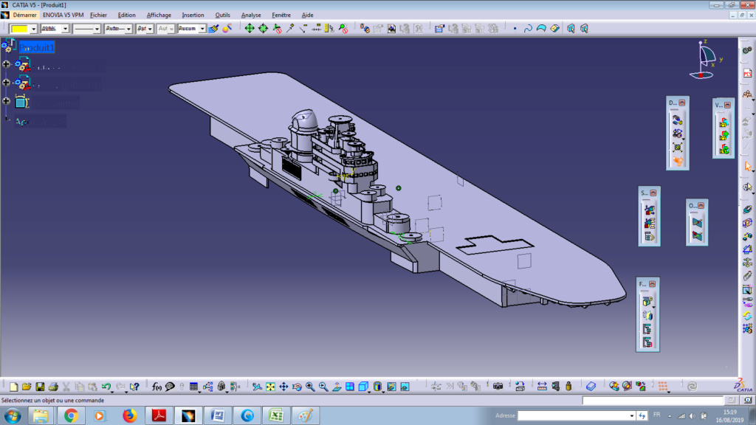The height and width of the screenshot is (425, 756).
Task: Click the select arrow in right toolbar
Action: [x=748, y=167]
